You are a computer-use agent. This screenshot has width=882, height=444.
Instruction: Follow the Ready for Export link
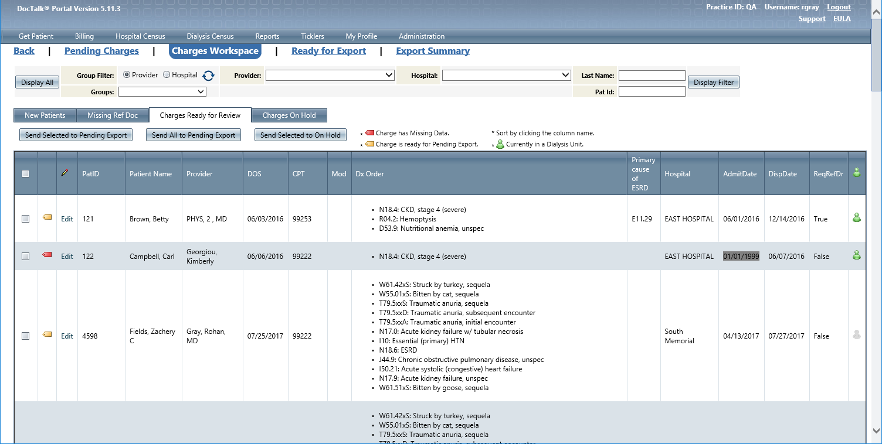tap(328, 51)
